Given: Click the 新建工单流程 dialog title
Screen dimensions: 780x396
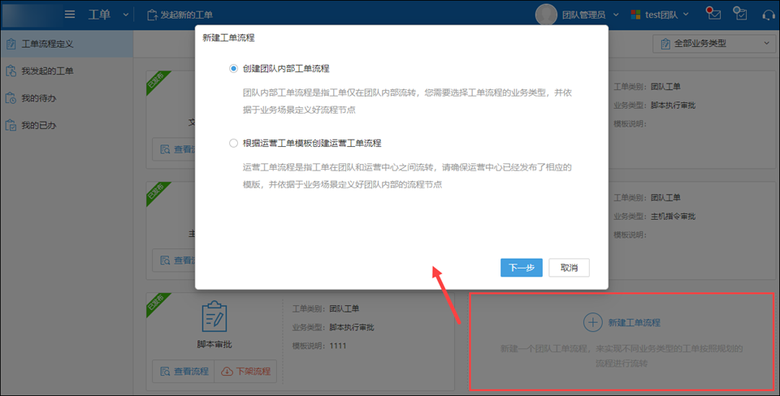Looking at the screenshot, I should (x=229, y=38).
